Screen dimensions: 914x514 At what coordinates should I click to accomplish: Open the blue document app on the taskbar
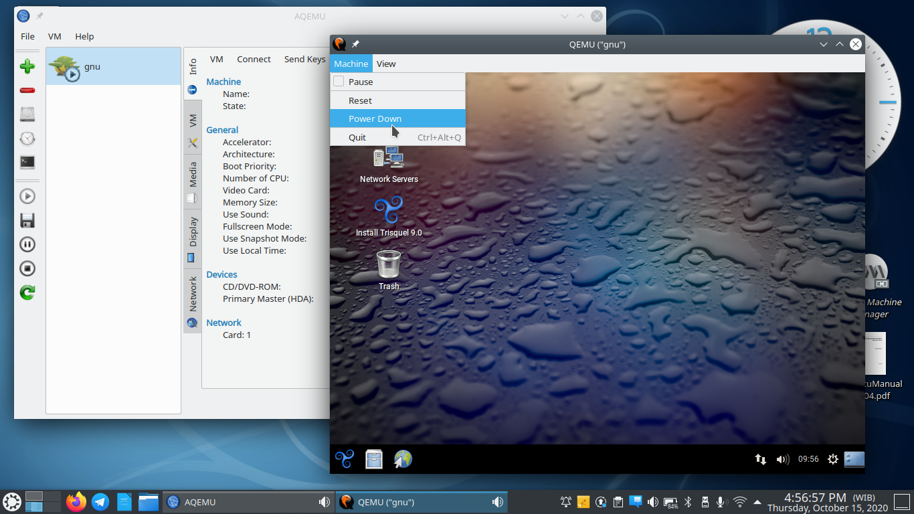click(x=124, y=501)
